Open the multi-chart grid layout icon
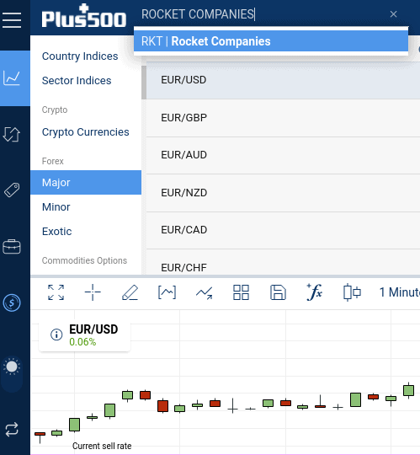Screen dimensions: 420x455 (242, 292)
